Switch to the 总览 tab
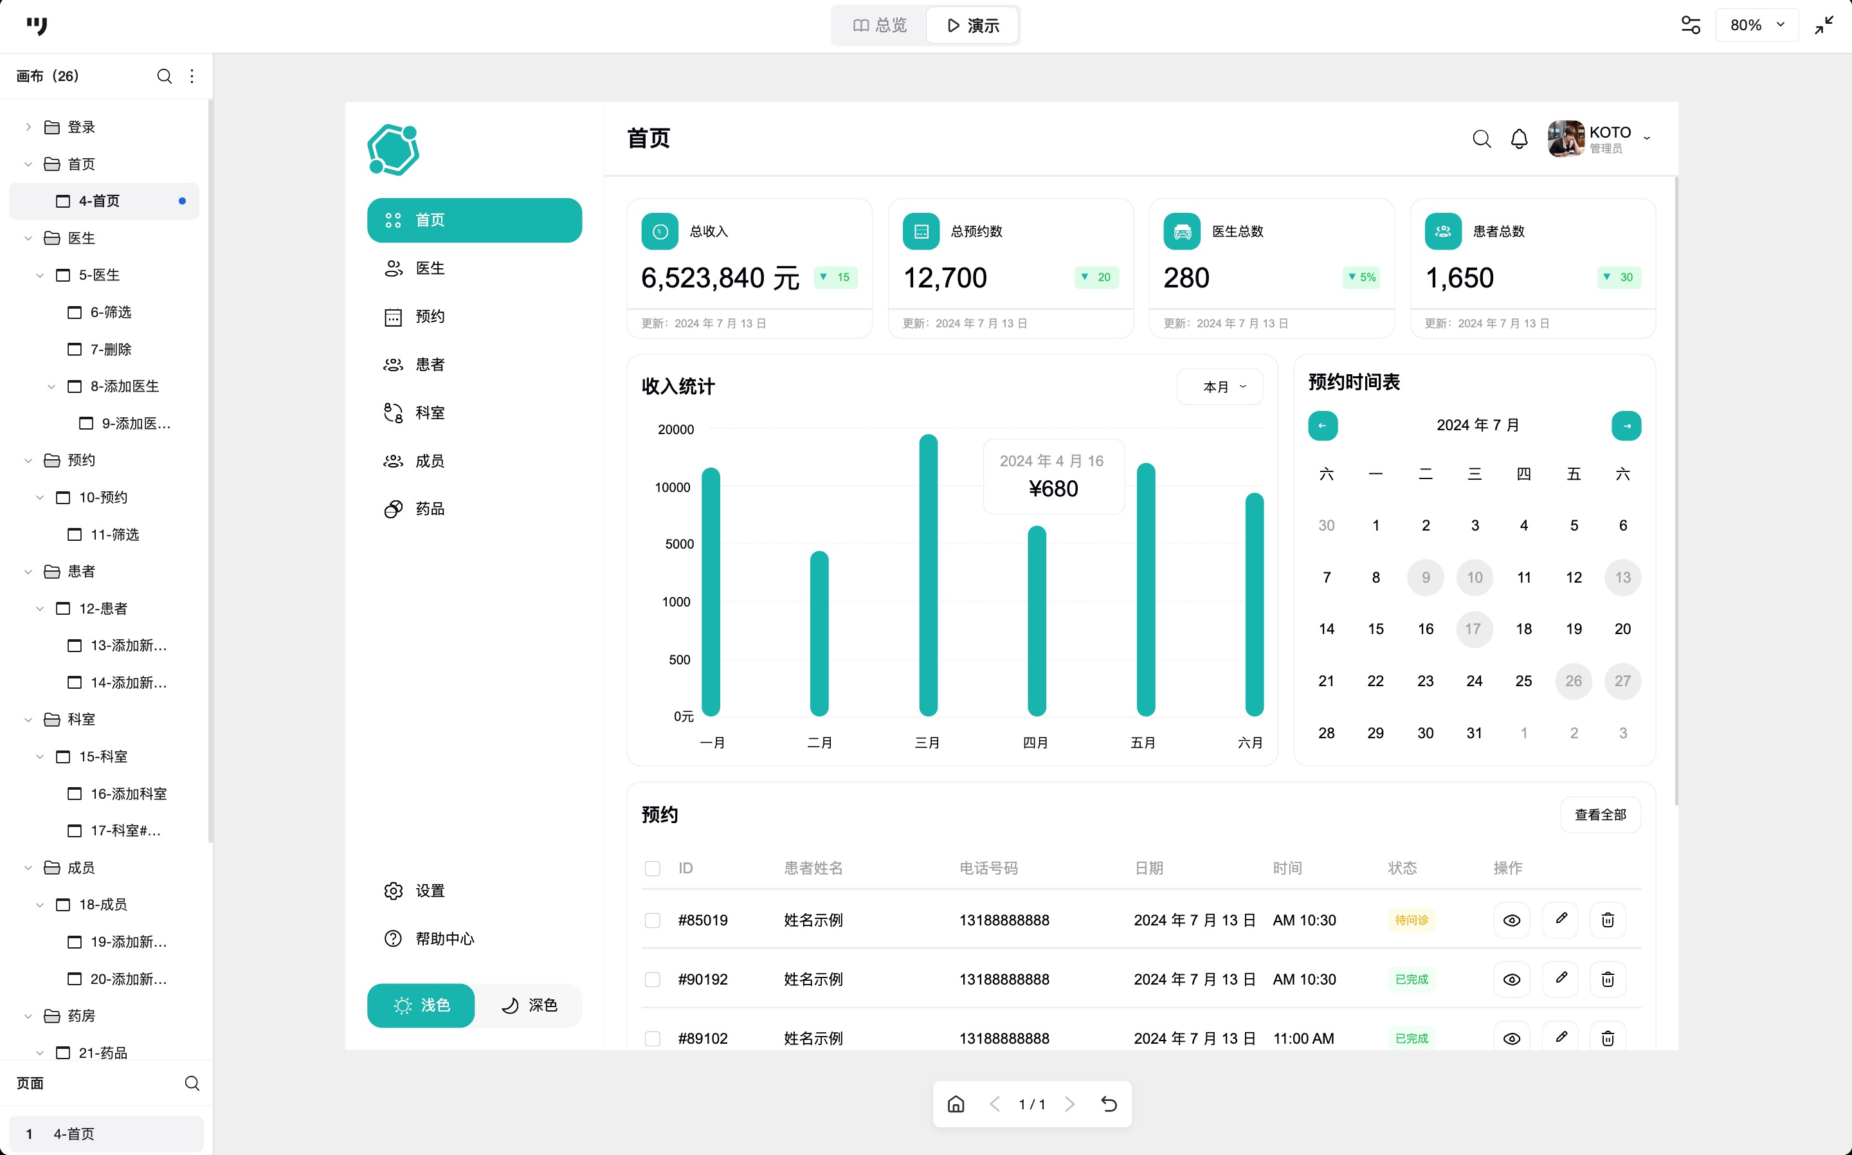This screenshot has width=1852, height=1155. (x=879, y=26)
